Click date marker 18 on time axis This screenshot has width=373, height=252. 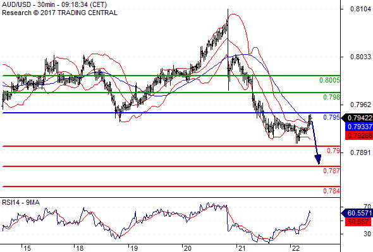coord(80,248)
